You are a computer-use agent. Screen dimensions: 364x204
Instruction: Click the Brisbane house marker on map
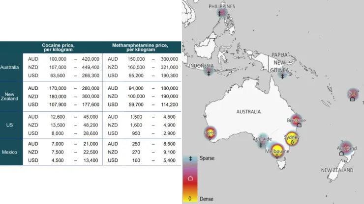pyautogui.click(x=299, y=125)
